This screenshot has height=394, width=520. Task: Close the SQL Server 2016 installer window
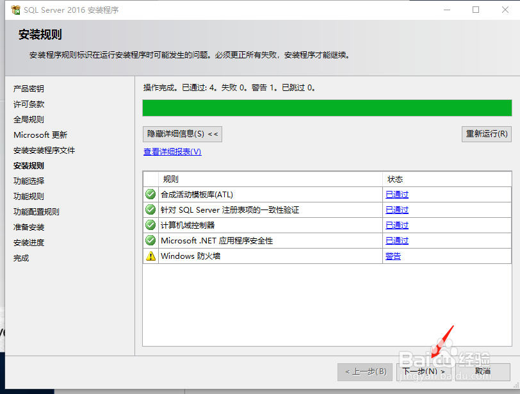pyautogui.click(x=505, y=10)
